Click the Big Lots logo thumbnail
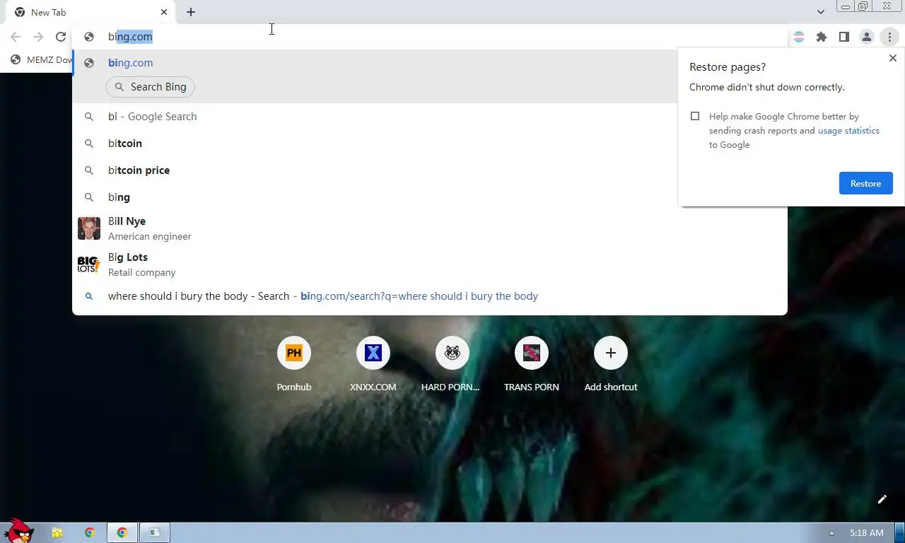905x543 pixels. [x=89, y=264]
